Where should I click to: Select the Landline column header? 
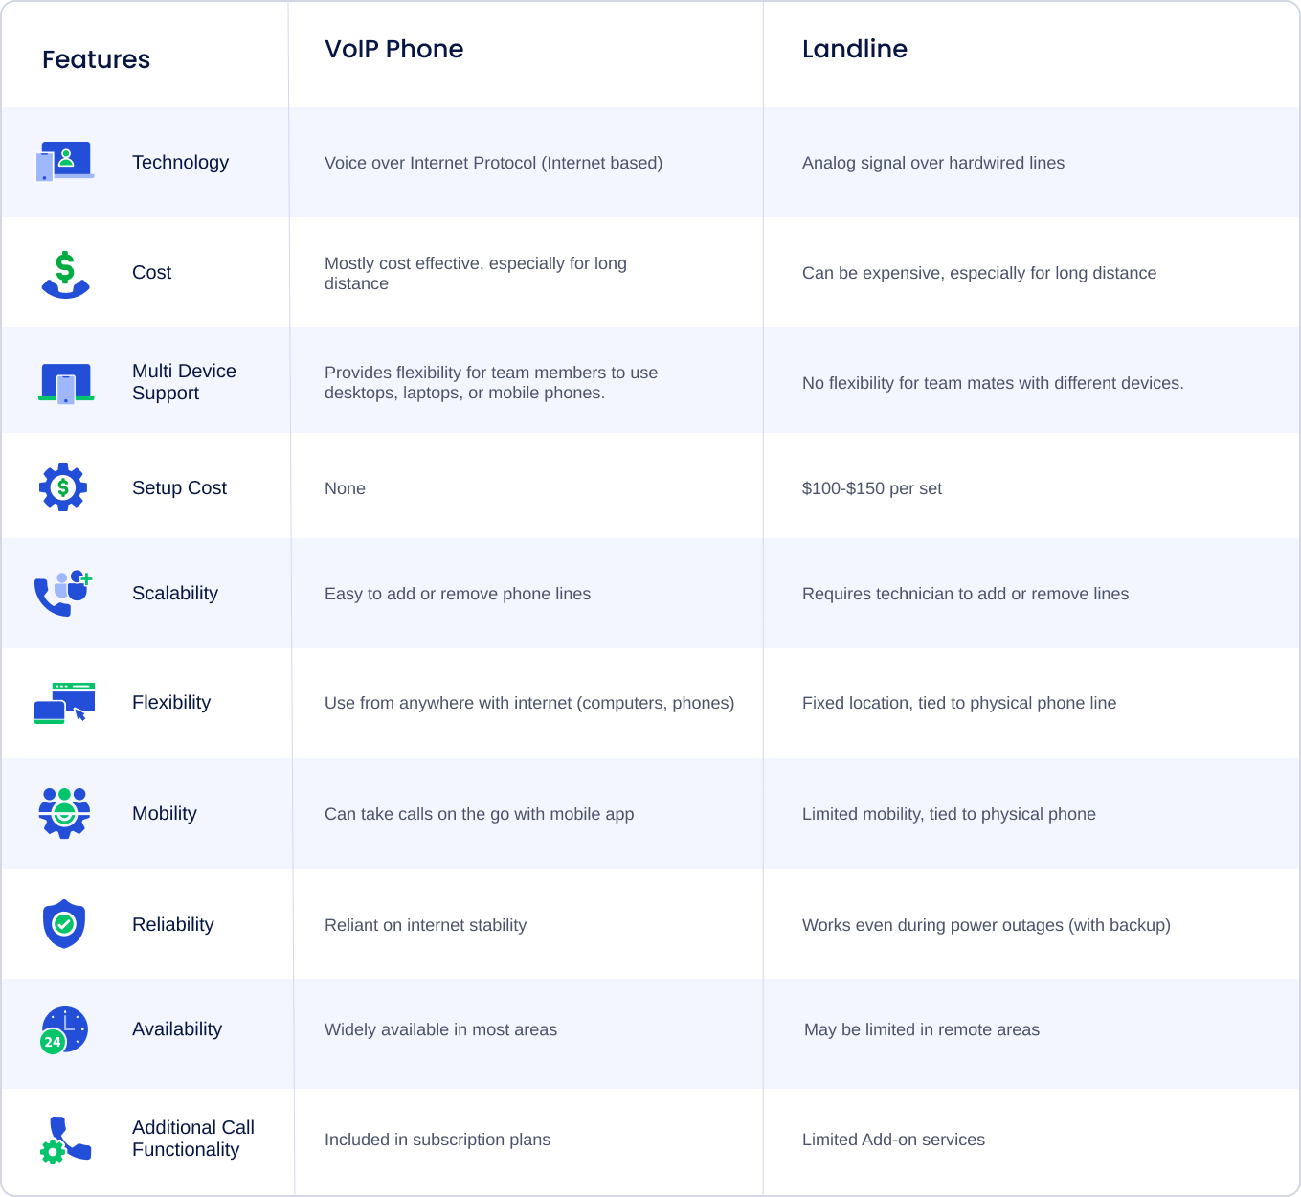point(854,49)
